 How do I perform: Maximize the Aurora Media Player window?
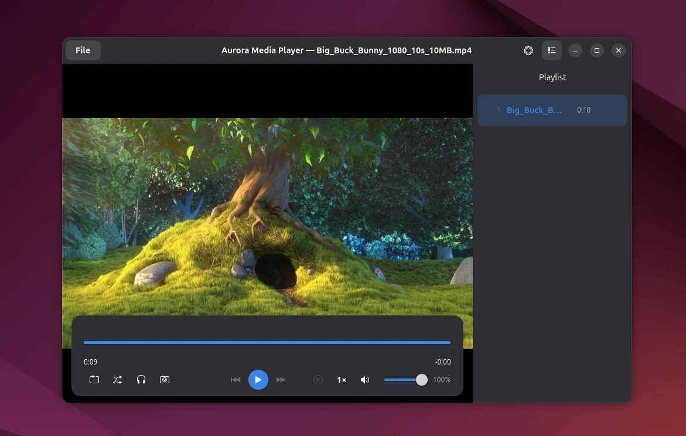pyautogui.click(x=597, y=50)
